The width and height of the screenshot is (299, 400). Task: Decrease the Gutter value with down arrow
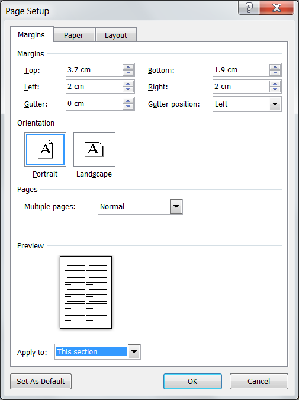(x=128, y=107)
